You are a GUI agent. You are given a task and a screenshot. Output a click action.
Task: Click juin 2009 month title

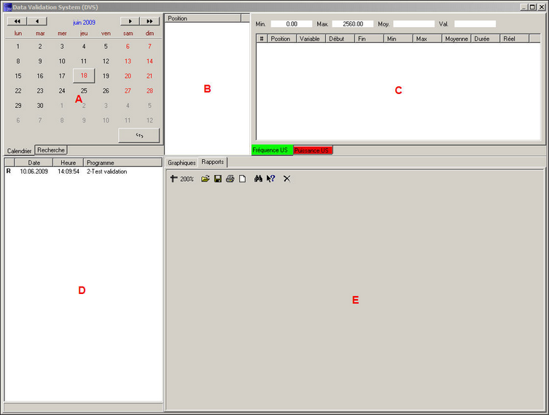84,22
